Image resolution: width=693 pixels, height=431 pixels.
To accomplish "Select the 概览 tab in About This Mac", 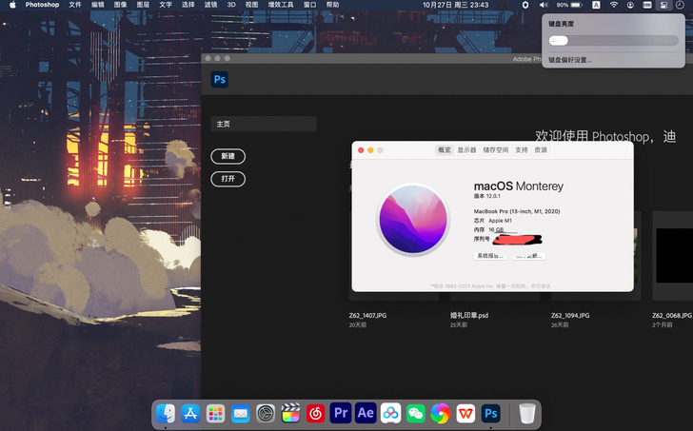I will [x=445, y=150].
